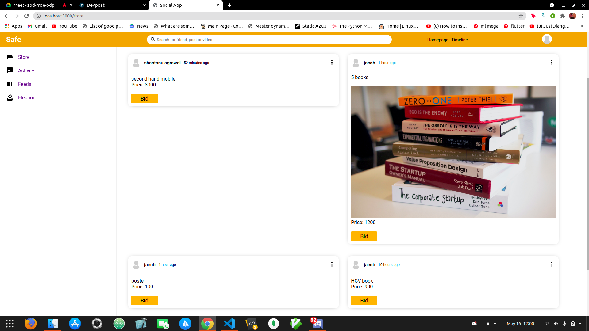589x331 pixels.
Task: Open the 5 books stack image
Action: [453, 152]
